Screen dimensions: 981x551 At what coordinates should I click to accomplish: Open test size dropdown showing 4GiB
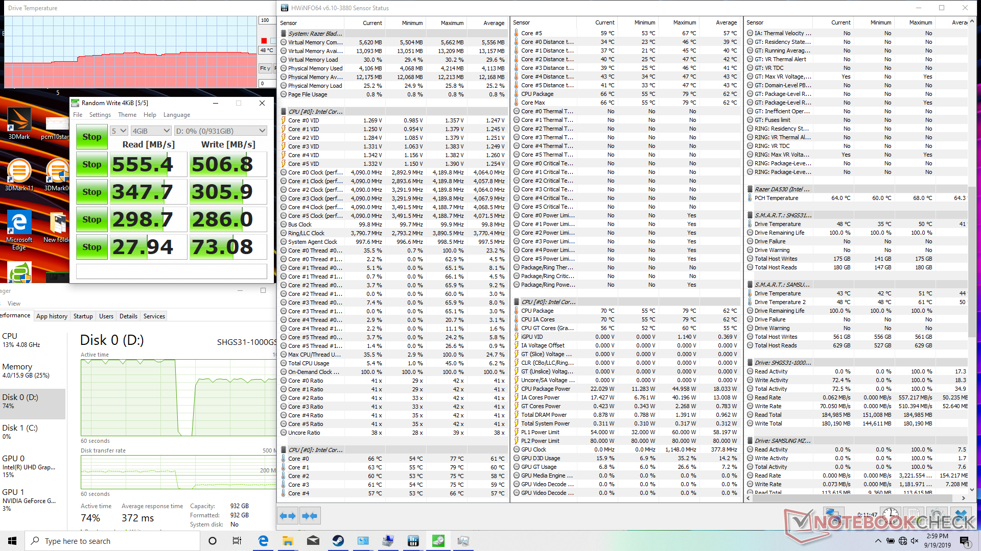[x=151, y=131]
